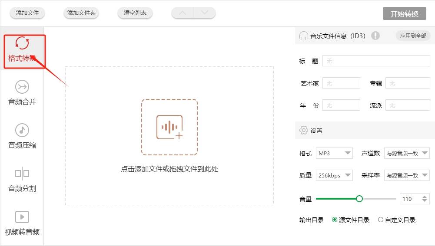
Task: Click the 音量 volume slider handle
Action: (x=359, y=199)
